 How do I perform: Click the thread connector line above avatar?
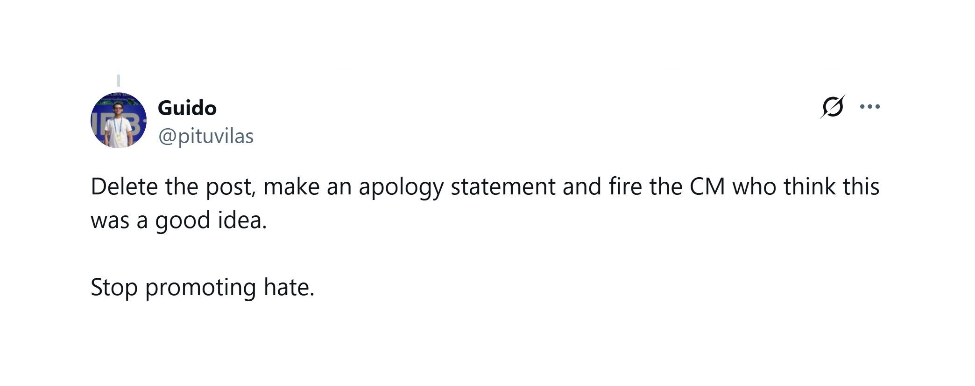click(x=119, y=80)
